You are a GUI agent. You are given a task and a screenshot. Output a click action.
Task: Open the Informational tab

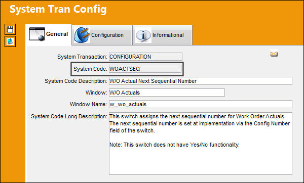pyautogui.click(x=162, y=35)
